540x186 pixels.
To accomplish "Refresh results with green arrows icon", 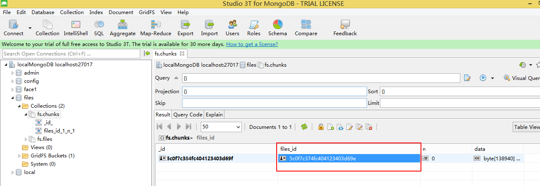I will coord(304,127).
